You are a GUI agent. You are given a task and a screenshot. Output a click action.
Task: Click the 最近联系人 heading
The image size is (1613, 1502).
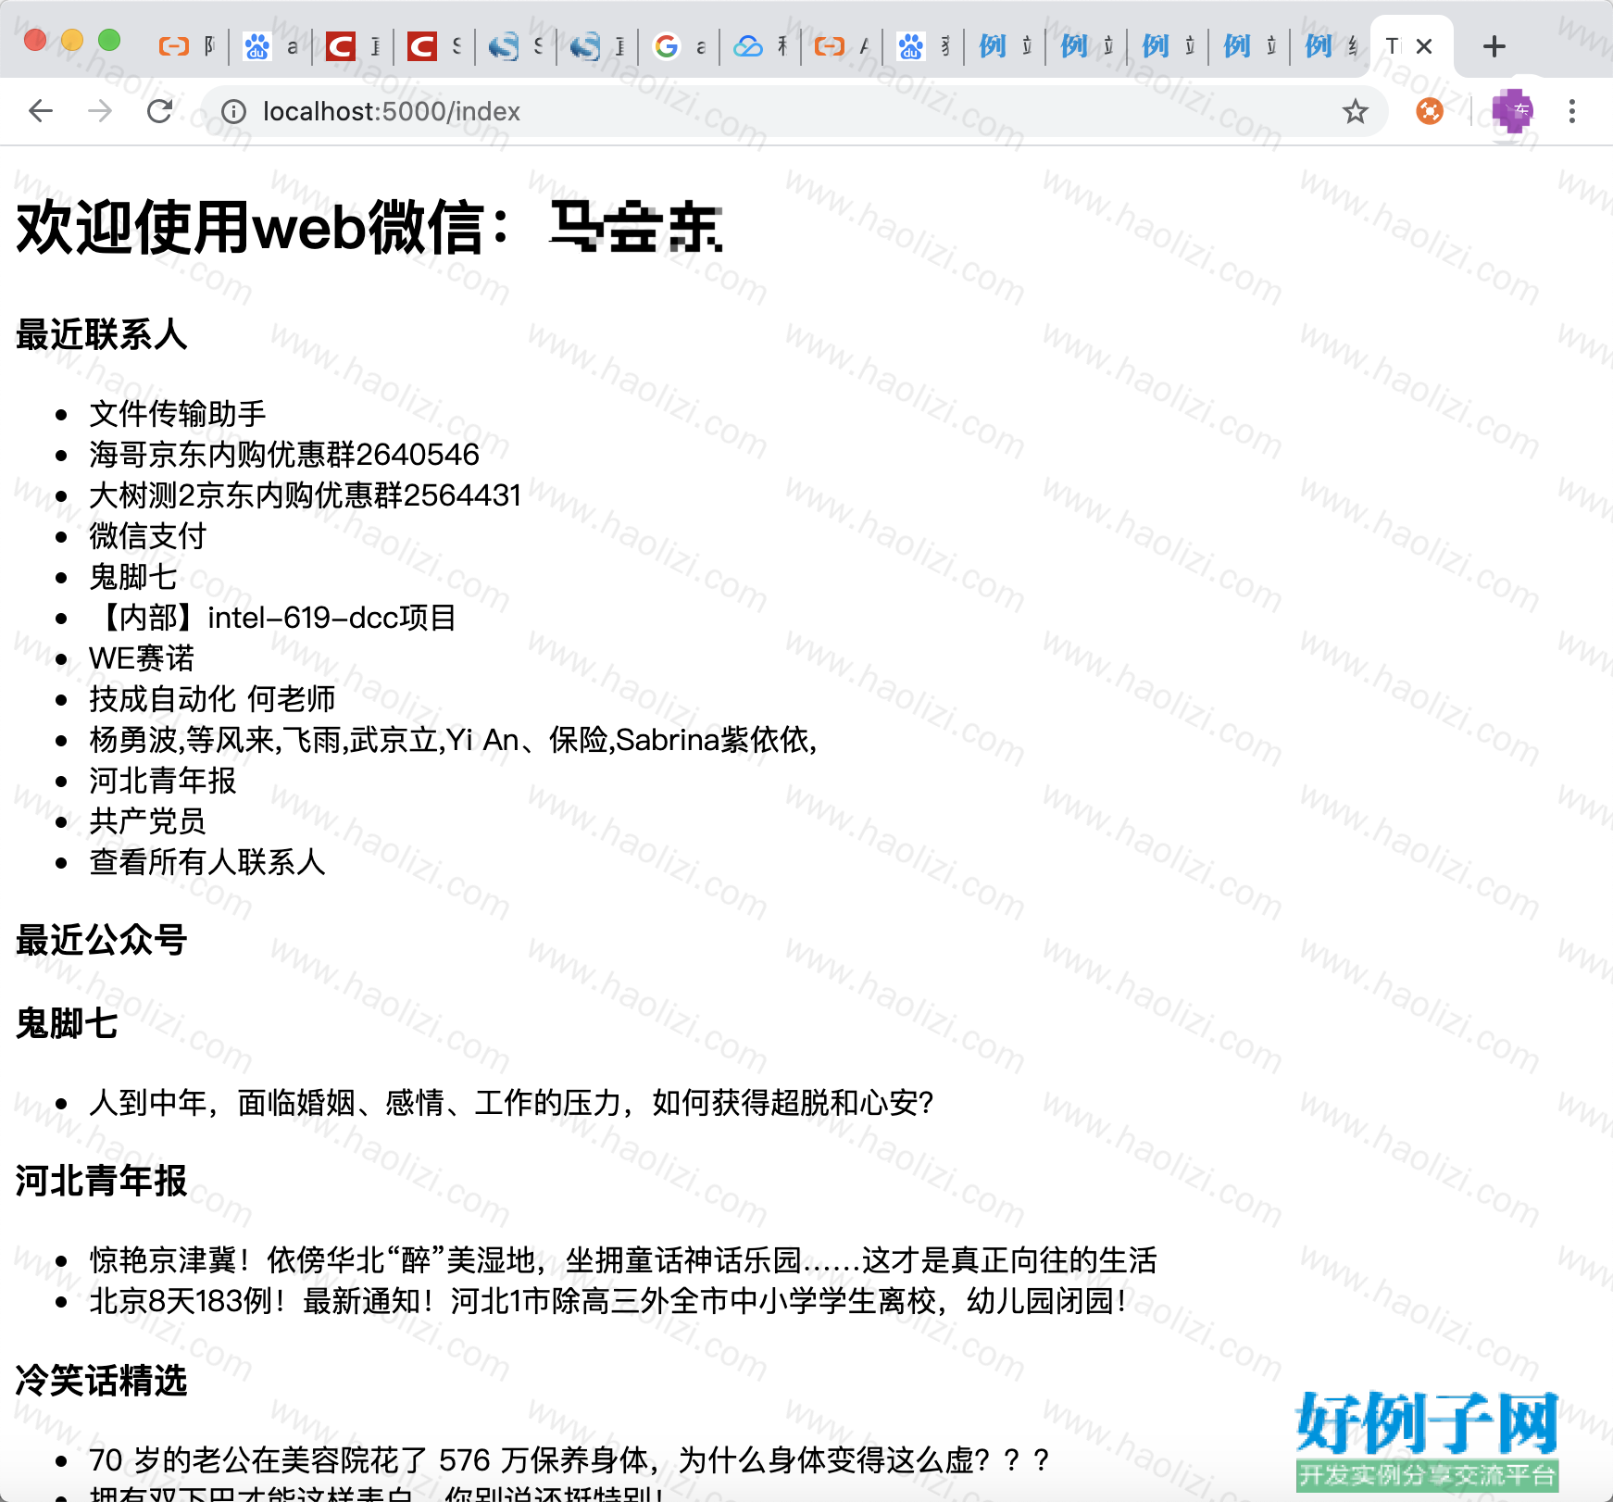click(102, 334)
